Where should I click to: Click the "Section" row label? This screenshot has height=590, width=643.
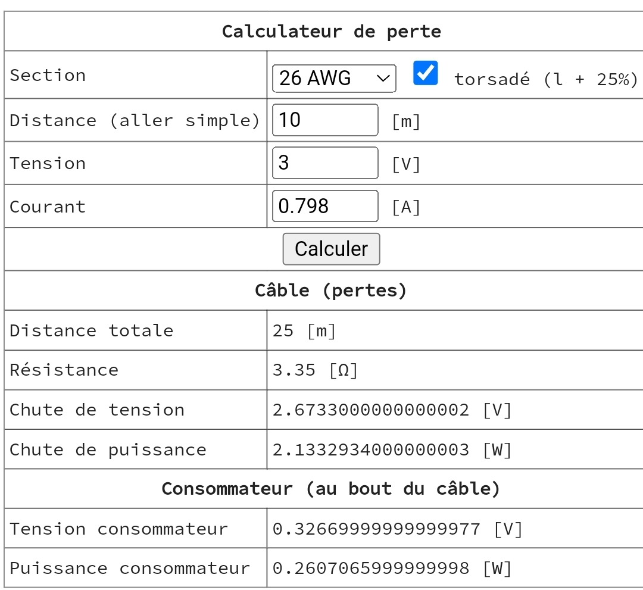(x=48, y=76)
